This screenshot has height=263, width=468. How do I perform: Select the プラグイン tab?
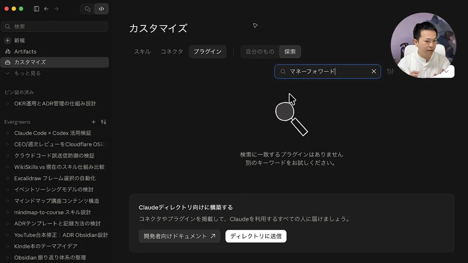tap(207, 52)
